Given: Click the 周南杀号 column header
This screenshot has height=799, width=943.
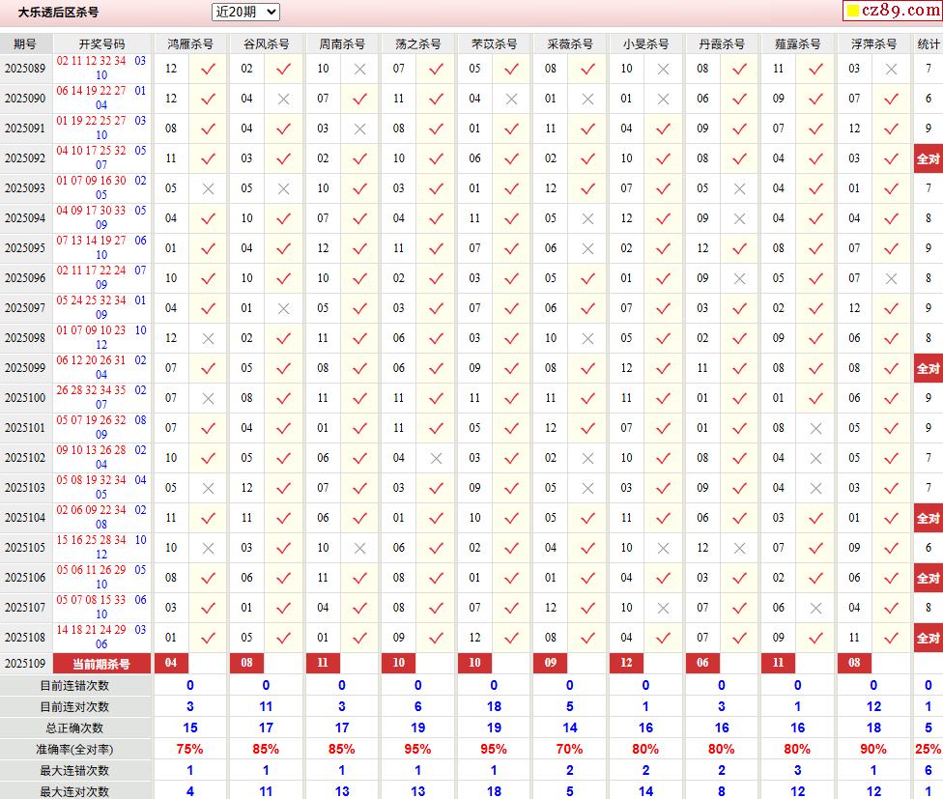Looking at the screenshot, I should click(342, 43).
